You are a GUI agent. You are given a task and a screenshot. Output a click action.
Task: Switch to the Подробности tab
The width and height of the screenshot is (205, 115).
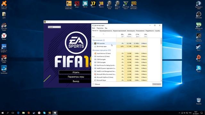[x=150, y=31]
